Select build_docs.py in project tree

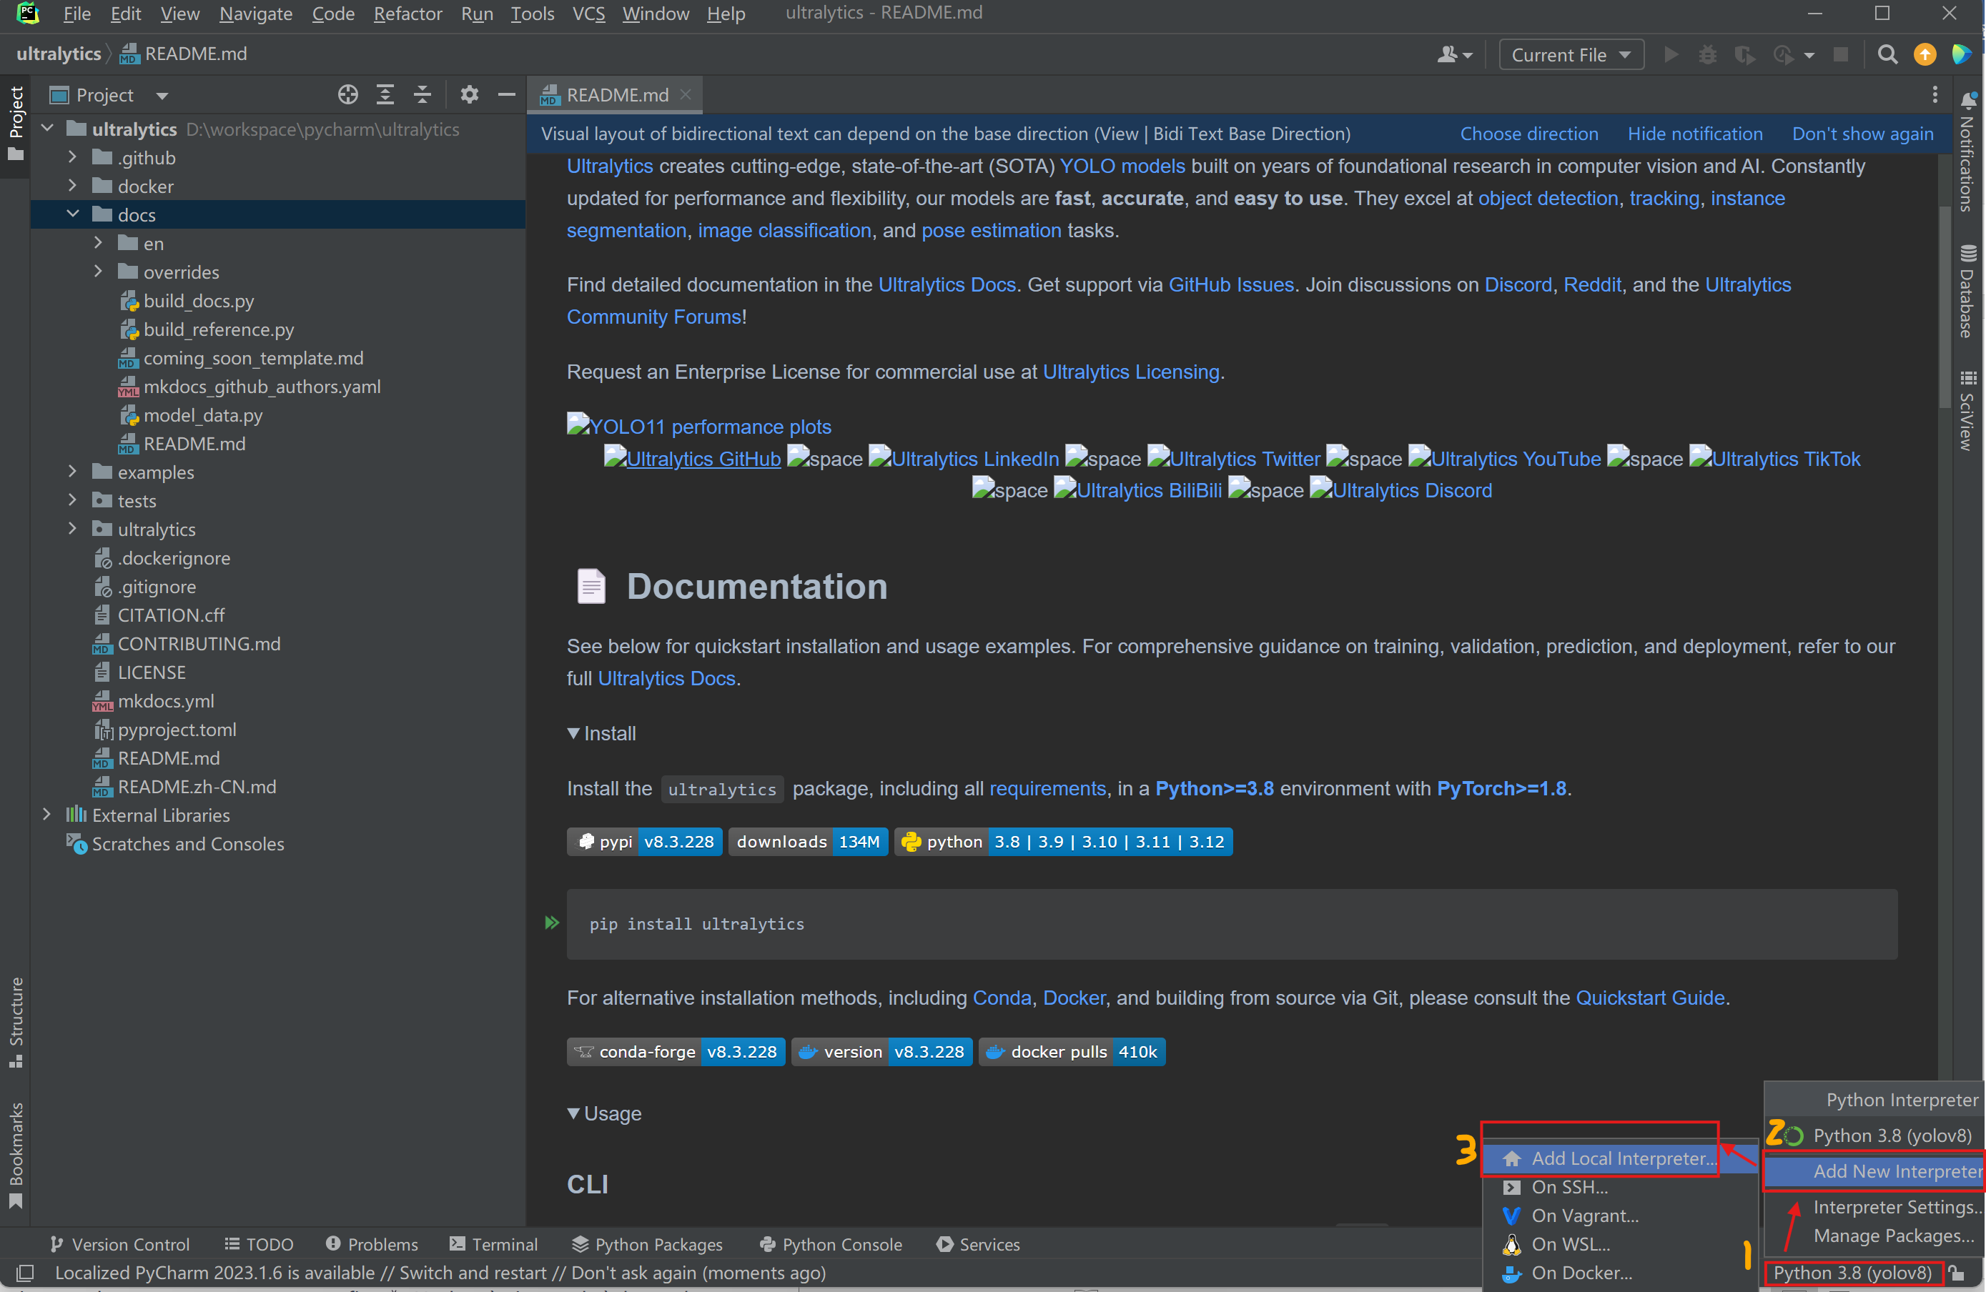pyautogui.click(x=199, y=300)
